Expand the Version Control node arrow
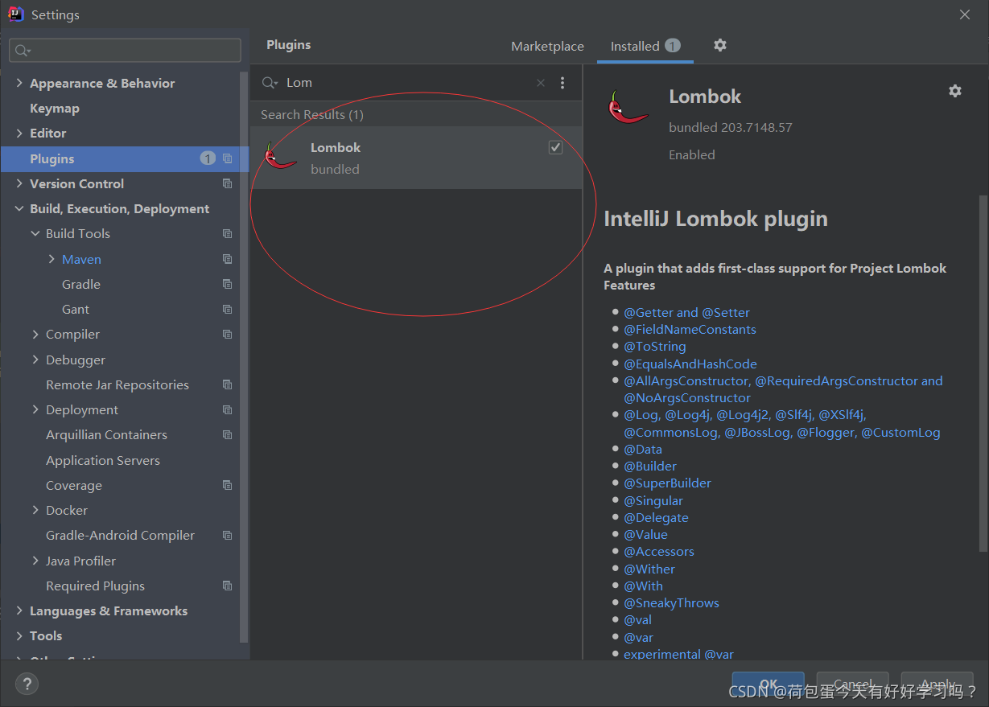The height and width of the screenshot is (707, 989). (19, 183)
